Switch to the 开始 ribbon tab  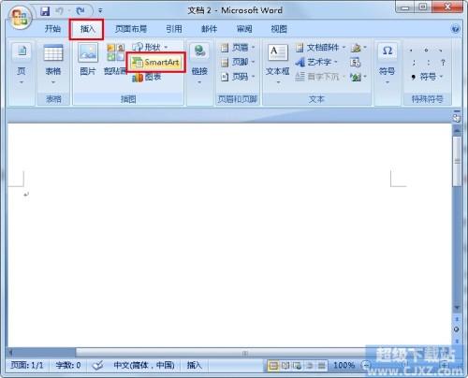pyautogui.click(x=52, y=29)
